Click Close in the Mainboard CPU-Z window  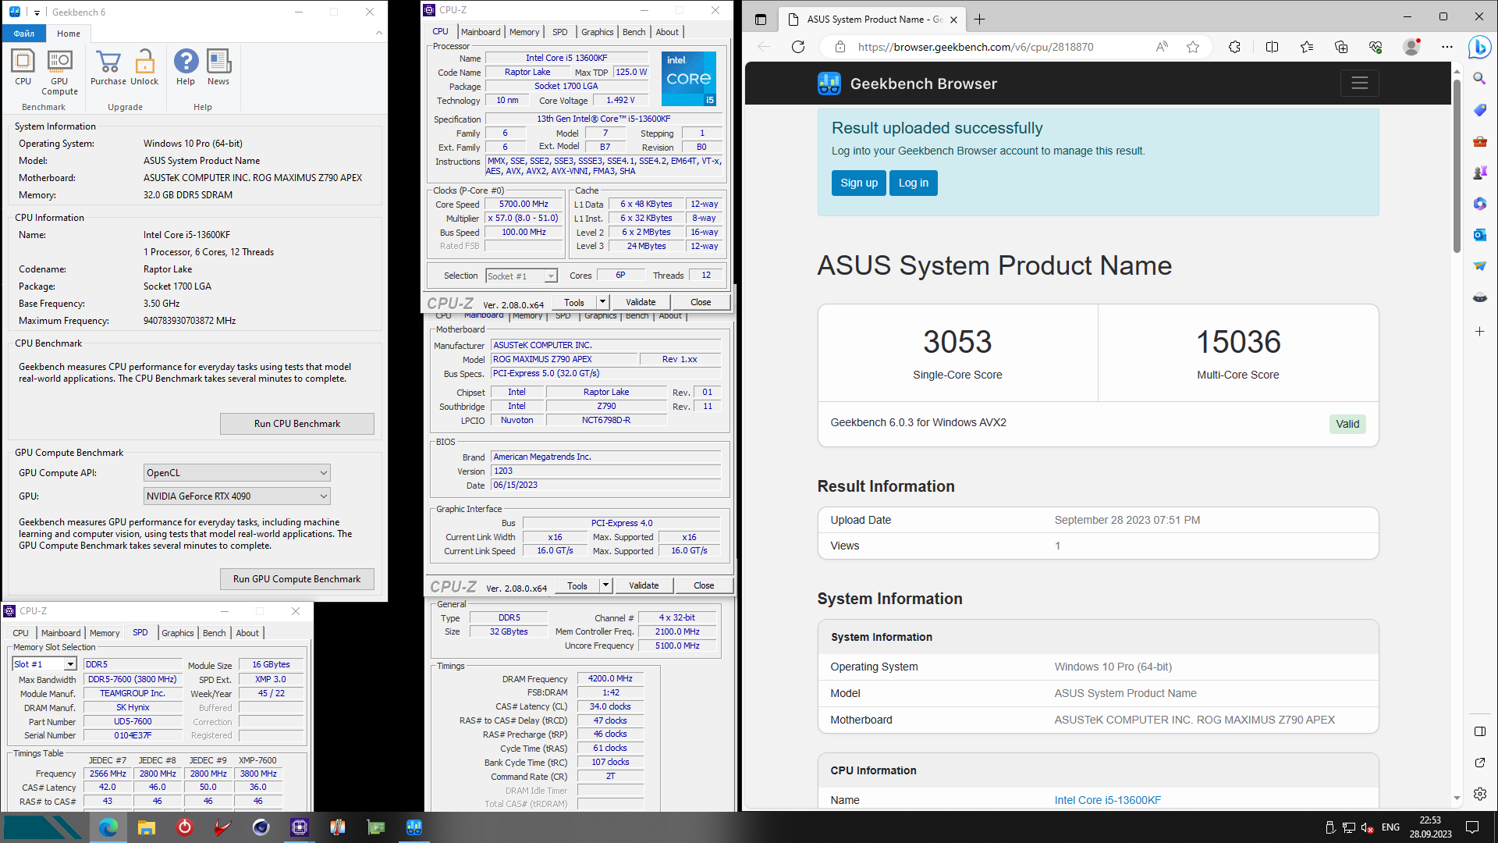pos(704,585)
